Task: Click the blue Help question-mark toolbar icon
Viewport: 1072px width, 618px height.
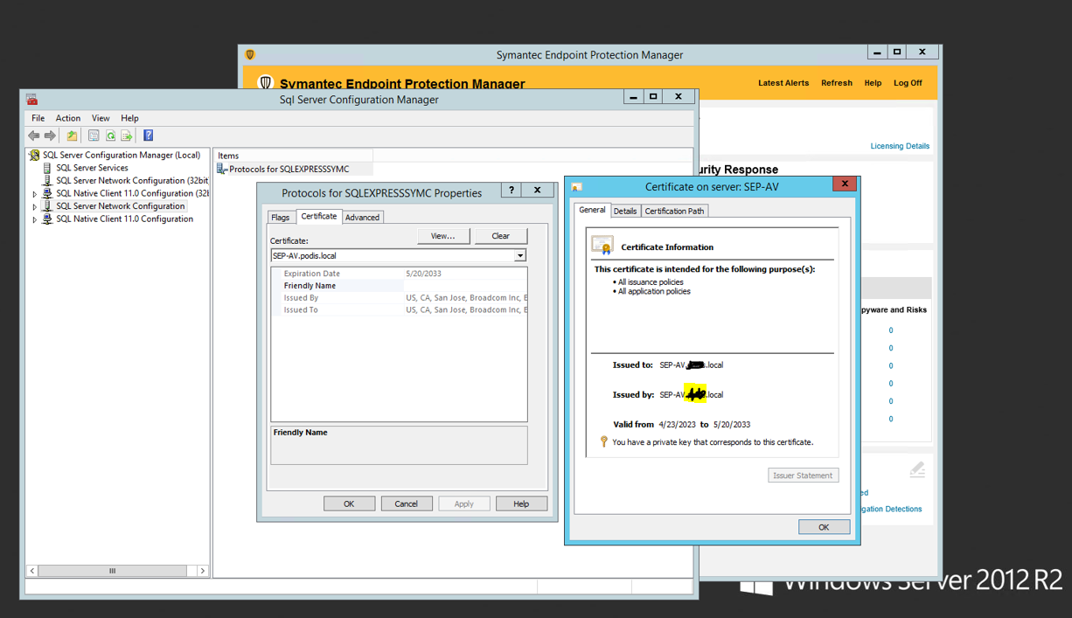Action: [x=149, y=135]
